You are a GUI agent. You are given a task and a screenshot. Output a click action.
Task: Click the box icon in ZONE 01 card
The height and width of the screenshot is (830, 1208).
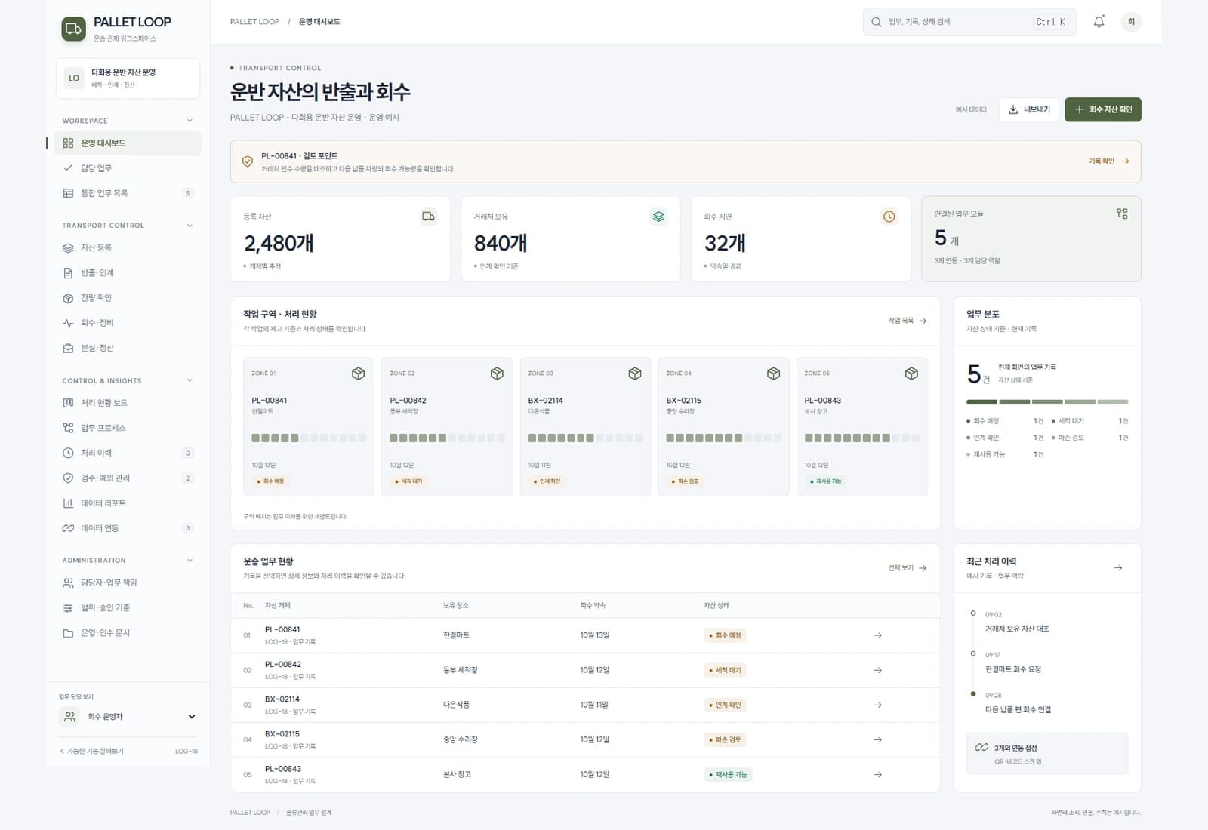(x=359, y=373)
